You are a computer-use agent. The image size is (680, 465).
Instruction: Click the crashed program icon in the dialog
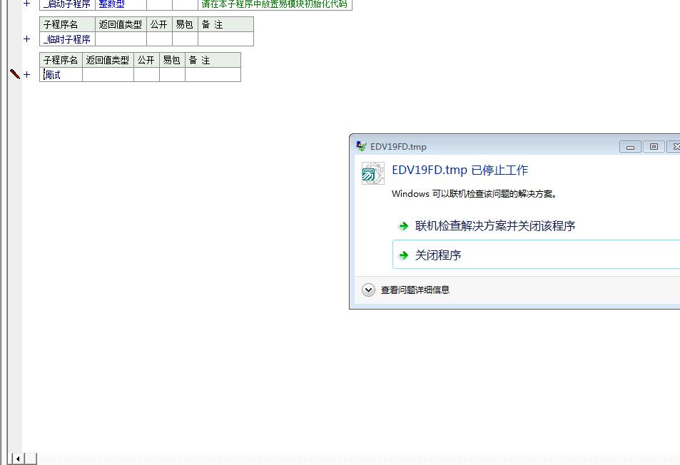click(373, 173)
